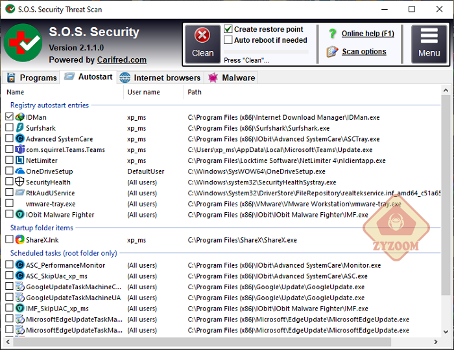Select the first MicrosoftEdgeUpdateTaskMa... row name

(x=74, y=320)
